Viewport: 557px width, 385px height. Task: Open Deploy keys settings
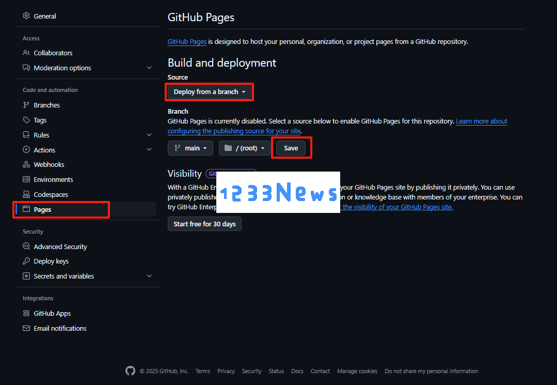click(x=51, y=261)
